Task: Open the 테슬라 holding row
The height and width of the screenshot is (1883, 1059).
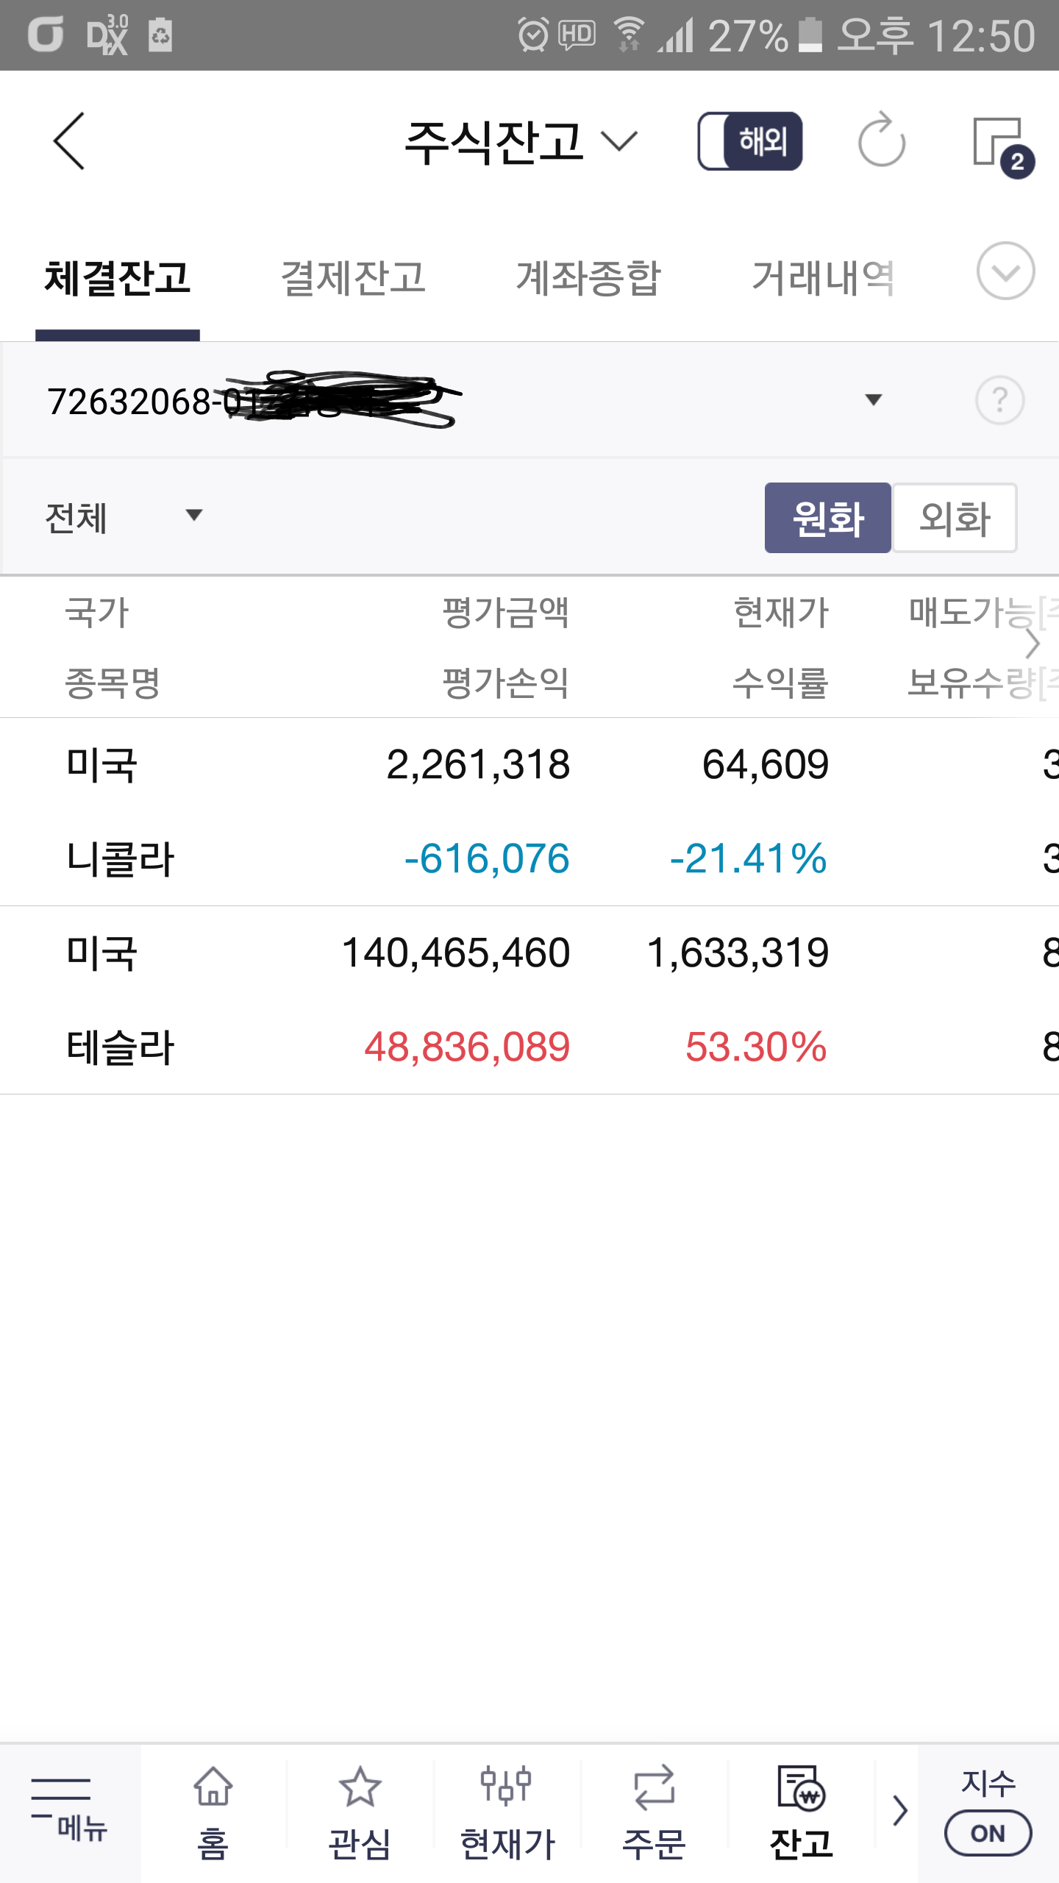Action: [x=529, y=1000]
